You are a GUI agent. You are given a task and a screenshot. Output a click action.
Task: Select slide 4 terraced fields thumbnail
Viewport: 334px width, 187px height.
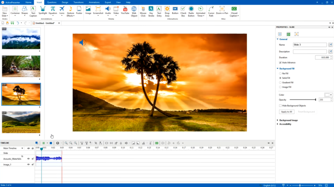click(x=21, y=122)
